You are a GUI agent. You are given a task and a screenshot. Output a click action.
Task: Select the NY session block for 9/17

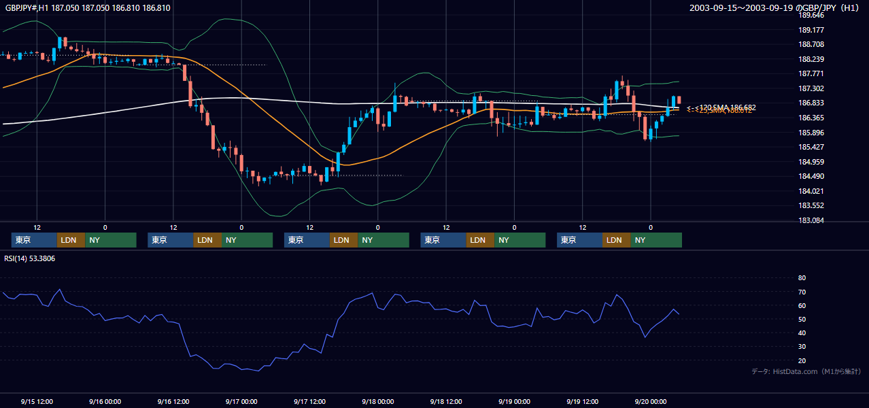click(x=384, y=240)
